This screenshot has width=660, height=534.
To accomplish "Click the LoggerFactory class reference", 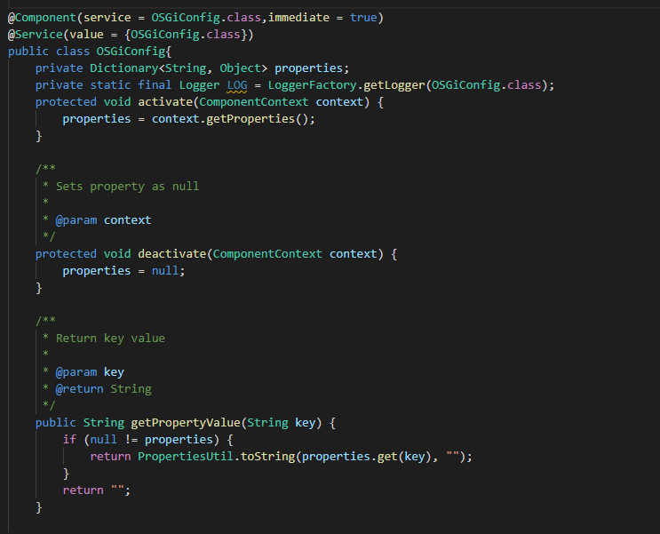I will click(313, 85).
